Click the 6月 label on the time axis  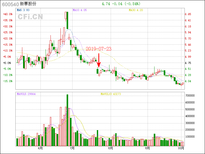(40, 148)
